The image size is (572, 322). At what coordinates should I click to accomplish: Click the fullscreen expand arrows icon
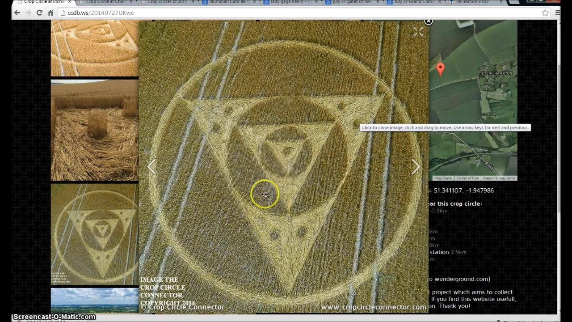(418, 32)
